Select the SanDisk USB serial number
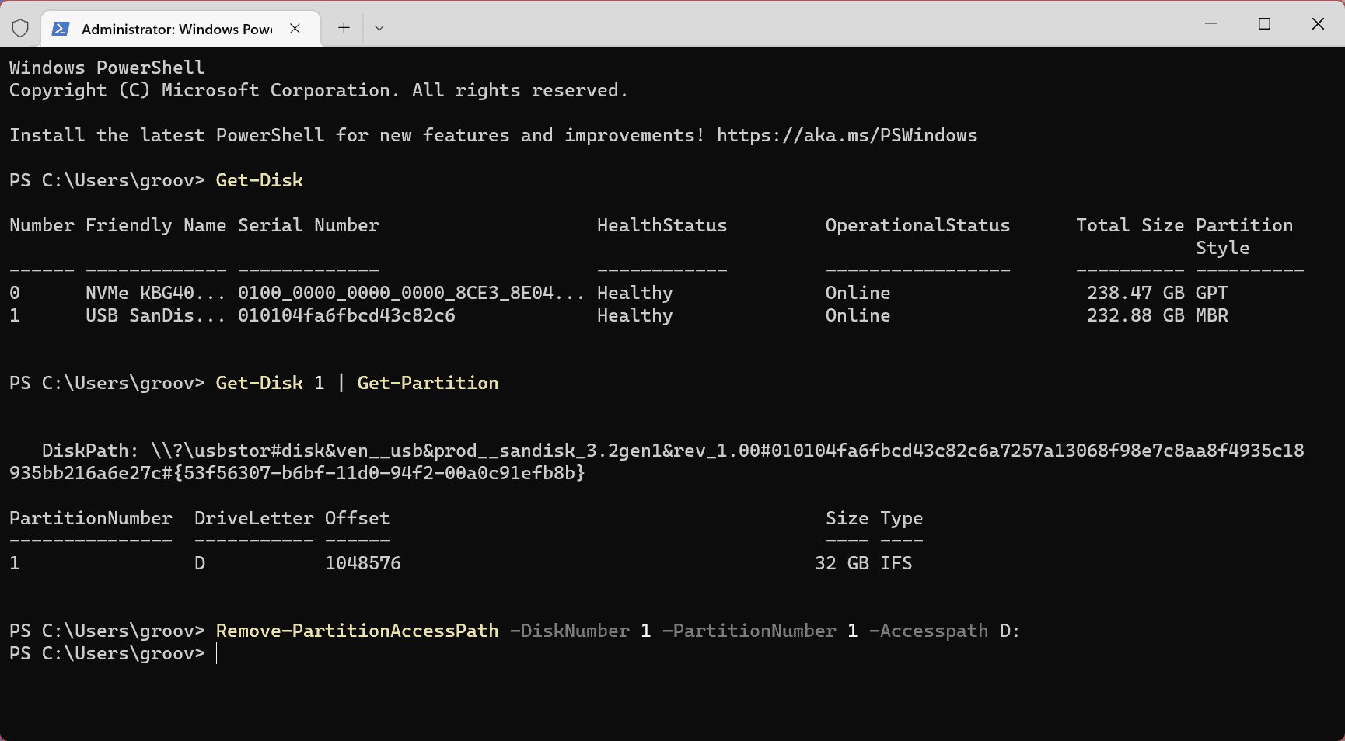Image resolution: width=1345 pixels, height=741 pixels. coord(347,315)
